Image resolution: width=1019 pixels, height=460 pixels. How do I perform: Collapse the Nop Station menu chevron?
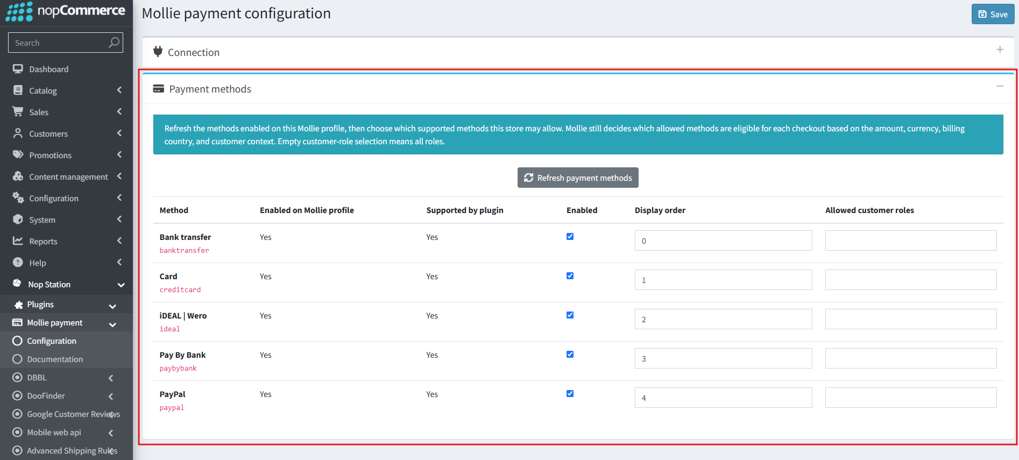coord(121,285)
